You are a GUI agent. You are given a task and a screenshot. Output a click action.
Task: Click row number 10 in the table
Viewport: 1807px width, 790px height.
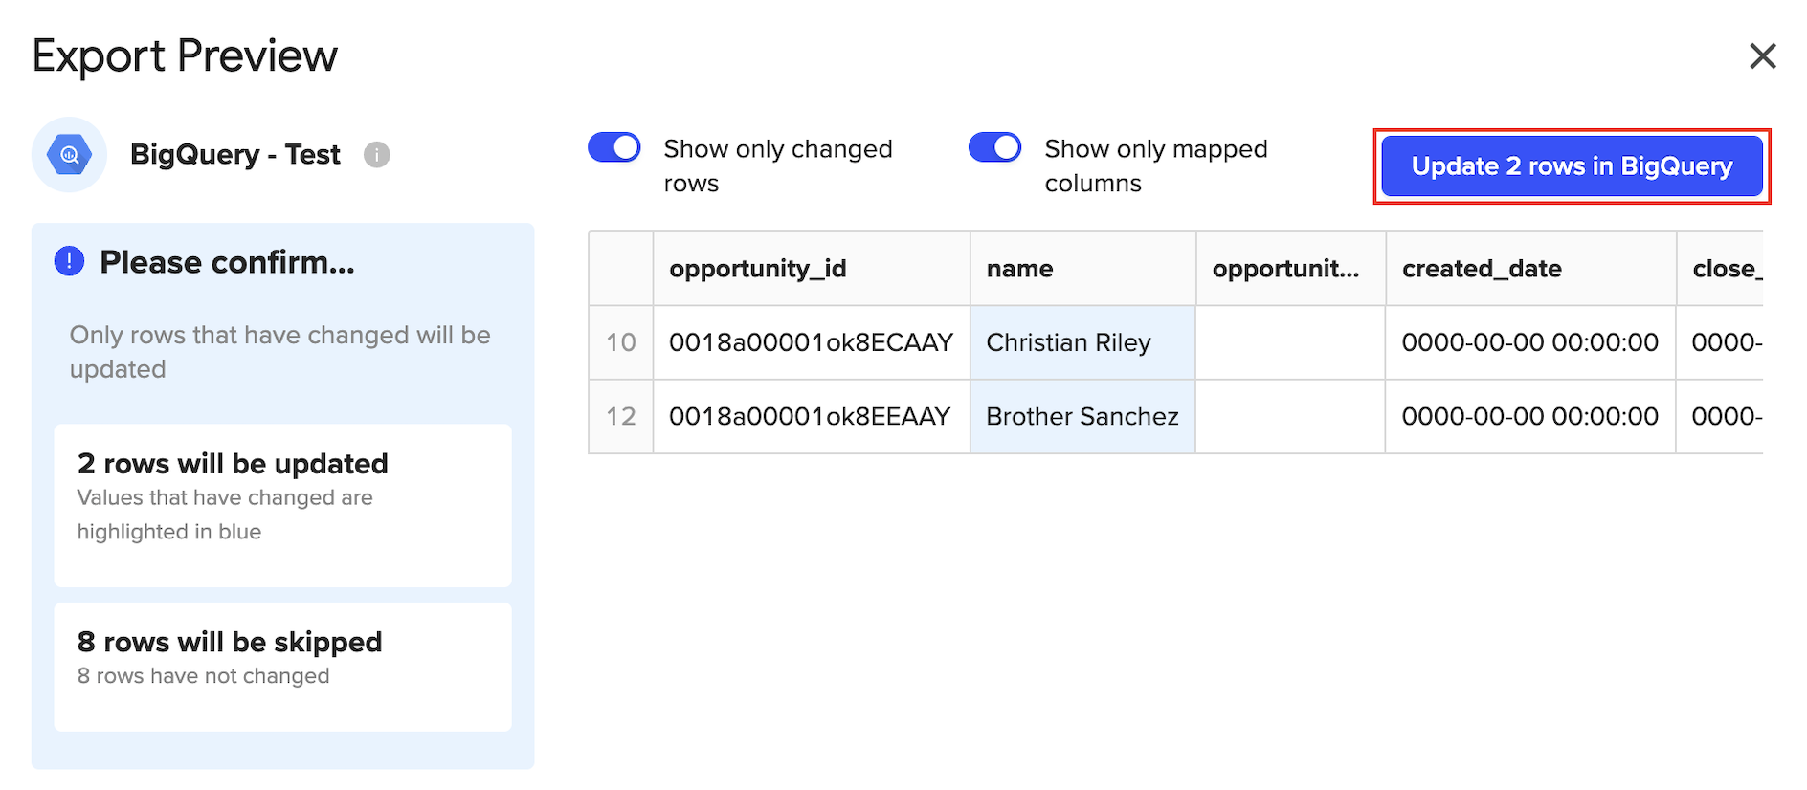(621, 342)
